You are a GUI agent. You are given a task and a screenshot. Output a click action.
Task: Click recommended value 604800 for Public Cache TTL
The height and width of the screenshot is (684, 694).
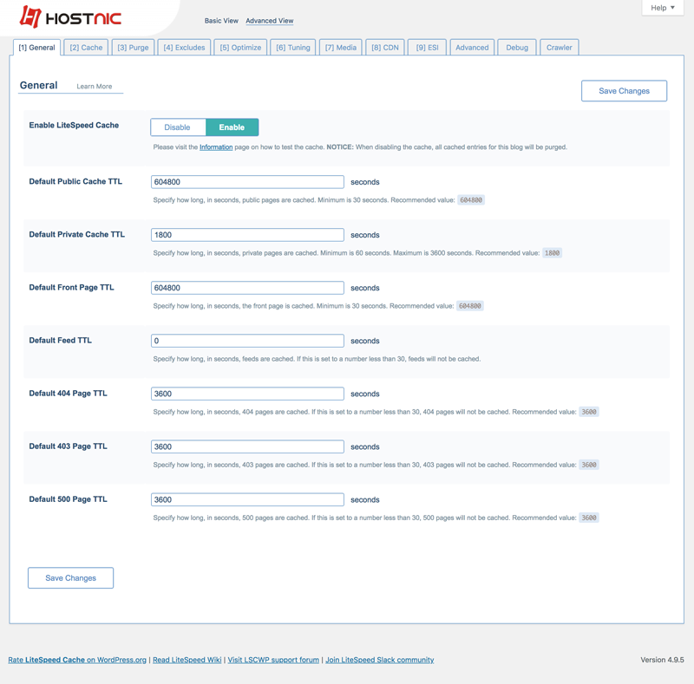pyautogui.click(x=471, y=200)
